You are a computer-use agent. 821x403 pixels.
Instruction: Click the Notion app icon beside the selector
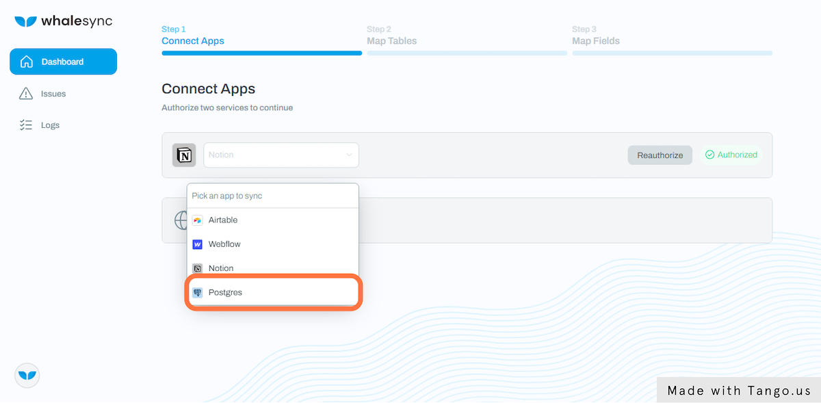(x=184, y=155)
